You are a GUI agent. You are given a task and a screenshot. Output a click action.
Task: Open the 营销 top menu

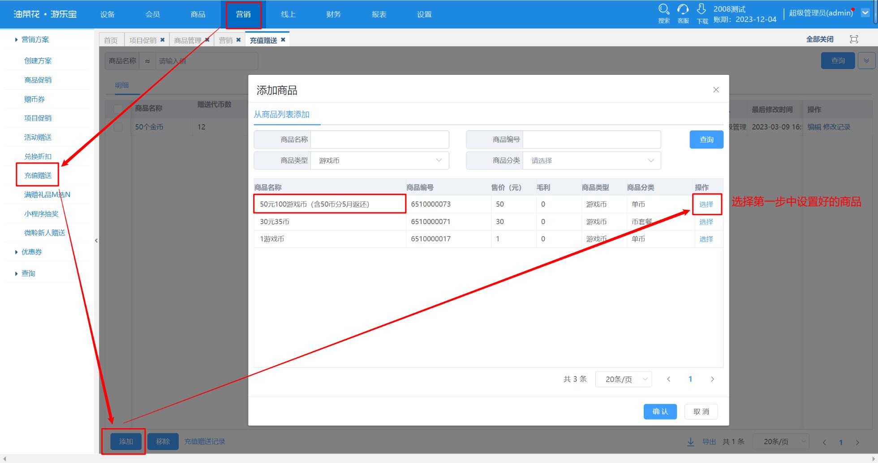[x=243, y=14]
